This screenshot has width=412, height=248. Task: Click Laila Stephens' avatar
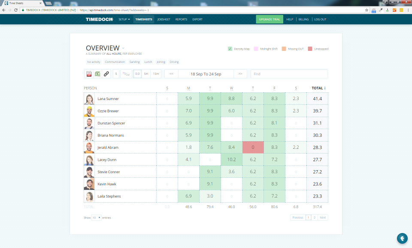[89, 196]
